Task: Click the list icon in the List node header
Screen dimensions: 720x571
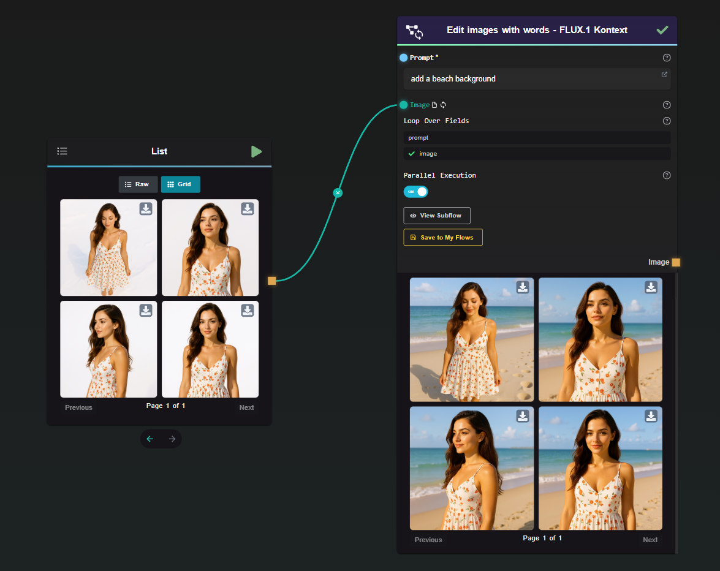Action: 62,151
